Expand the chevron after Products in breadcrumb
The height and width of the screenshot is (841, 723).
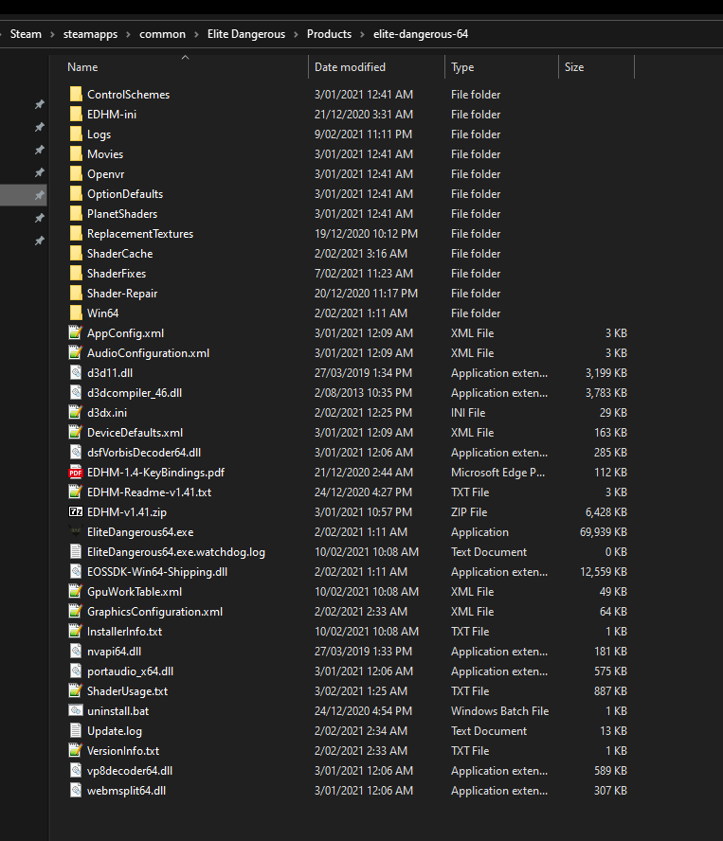[362, 34]
